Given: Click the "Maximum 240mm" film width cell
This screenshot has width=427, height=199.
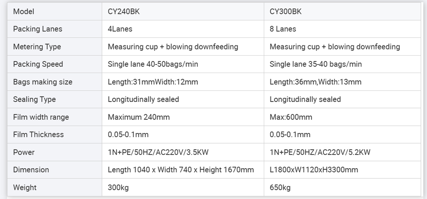Looking at the screenshot, I should (x=139, y=117).
